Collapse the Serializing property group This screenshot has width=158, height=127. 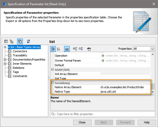coord(52,83)
